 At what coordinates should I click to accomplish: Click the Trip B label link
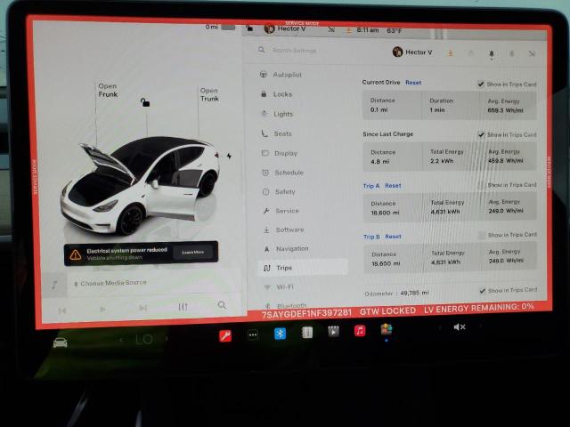tap(371, 237)
